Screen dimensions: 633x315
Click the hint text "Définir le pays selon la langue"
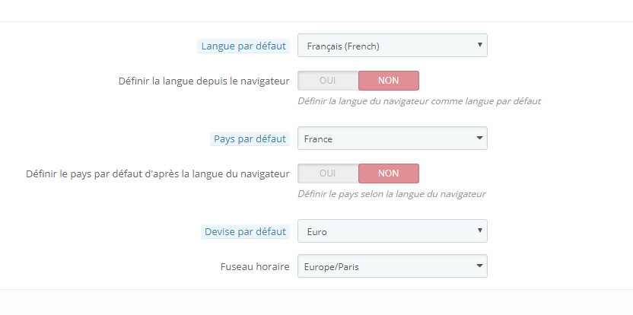(392, 193)
